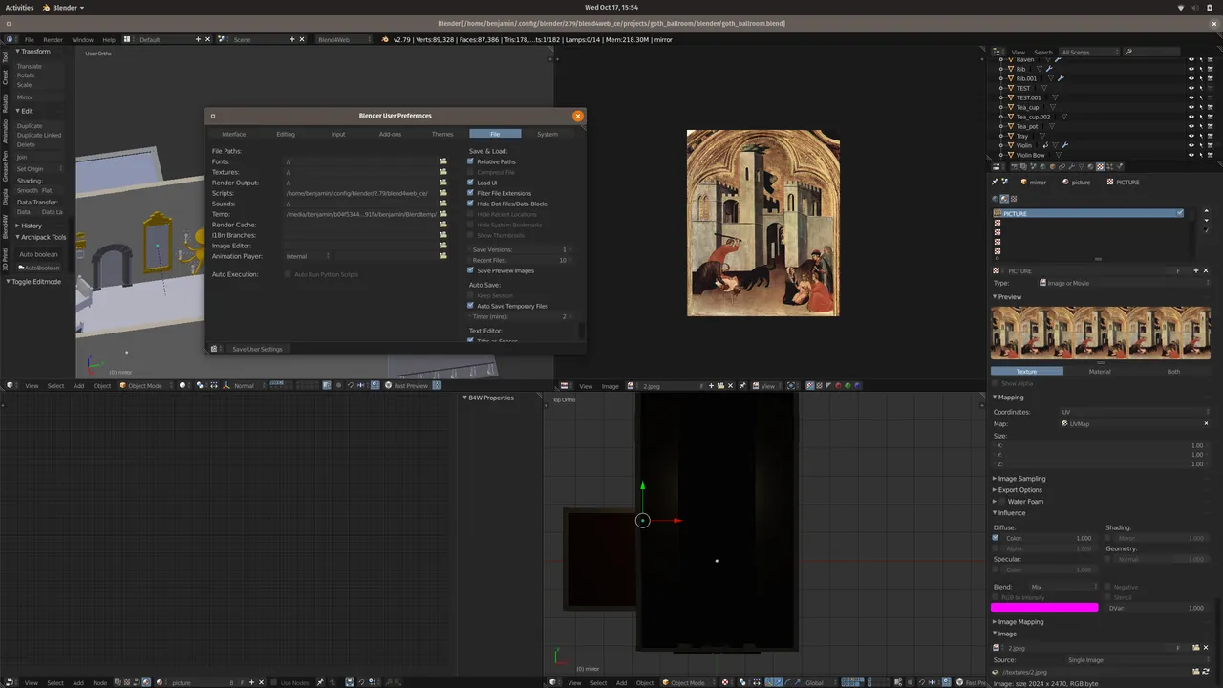The image size is (1223, 688).
Task: Hide Violin Bow with eye icon
Action: (x=1191, y=155)
